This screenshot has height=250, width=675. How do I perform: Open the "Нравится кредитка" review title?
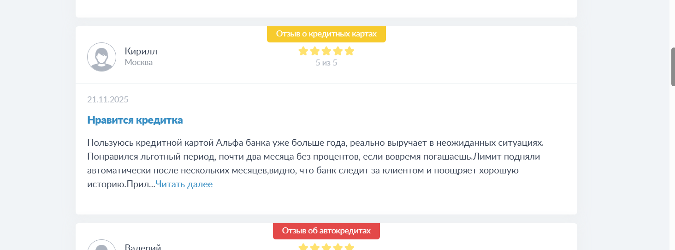pos(135,120)
